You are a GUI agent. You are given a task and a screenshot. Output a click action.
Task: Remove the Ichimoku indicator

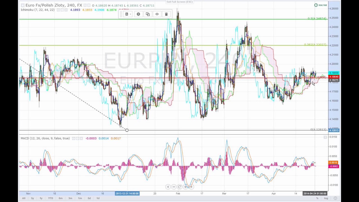66,10
